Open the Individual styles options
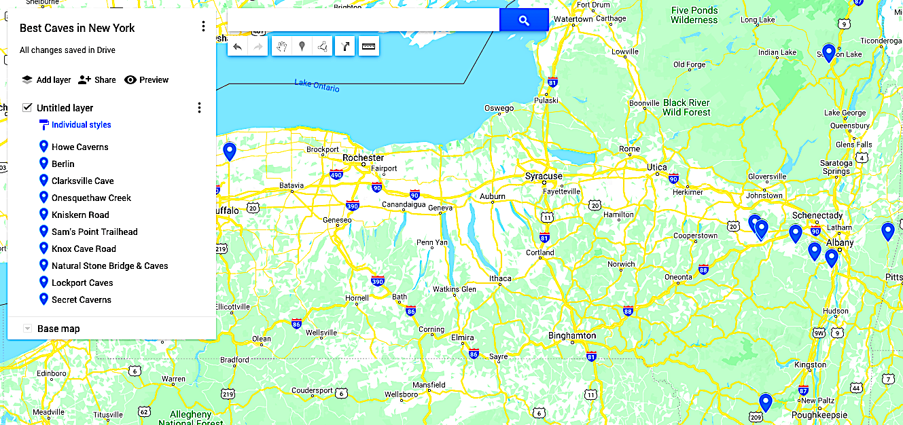 (75, 125)
